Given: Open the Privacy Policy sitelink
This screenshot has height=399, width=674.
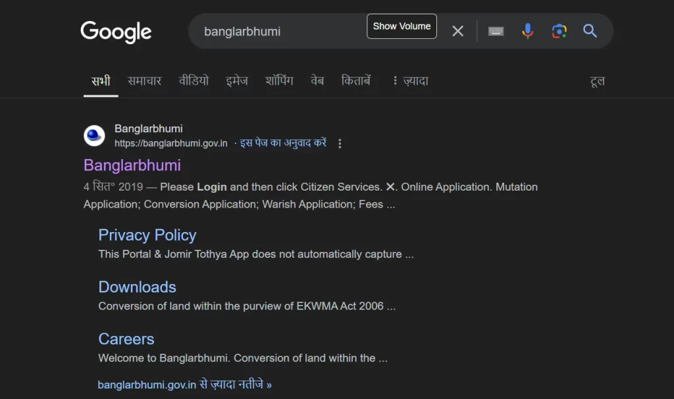Looking at the screenshot, I should [147, 235].
